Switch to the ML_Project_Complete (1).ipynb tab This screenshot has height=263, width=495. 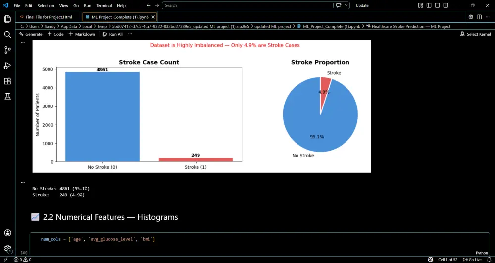[120, 17]
